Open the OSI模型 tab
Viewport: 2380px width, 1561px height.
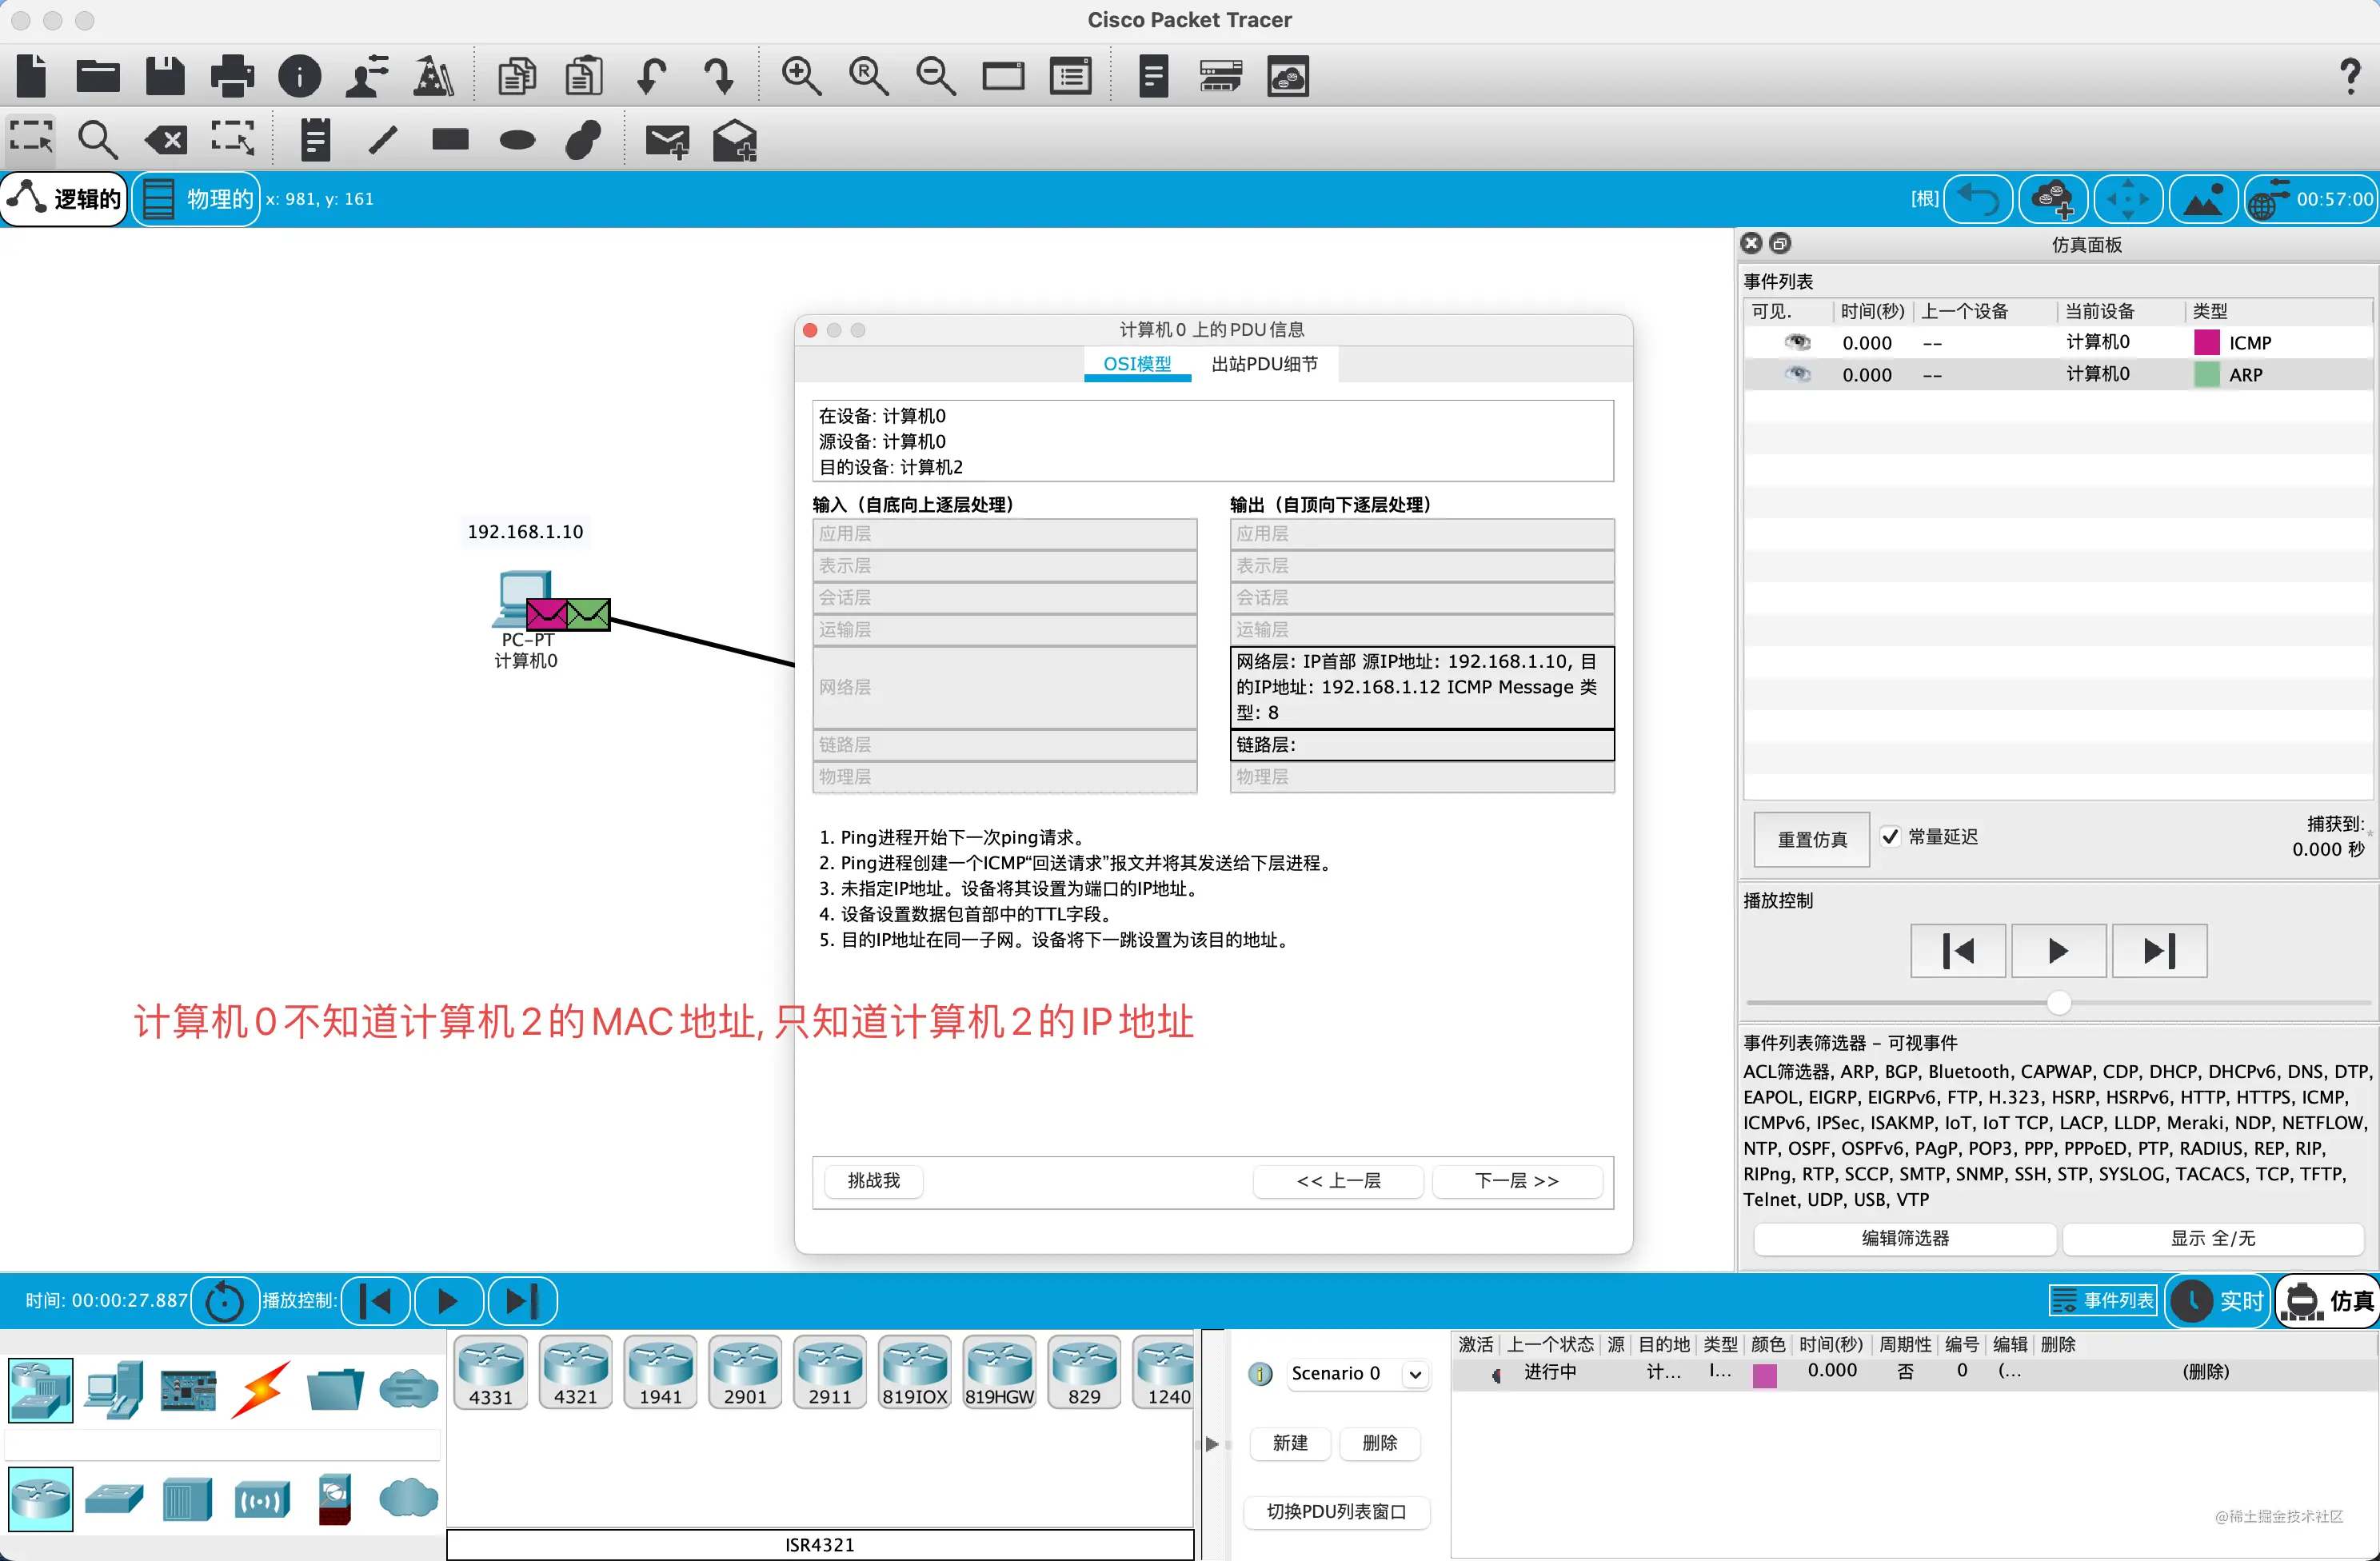coord(1137,364)
